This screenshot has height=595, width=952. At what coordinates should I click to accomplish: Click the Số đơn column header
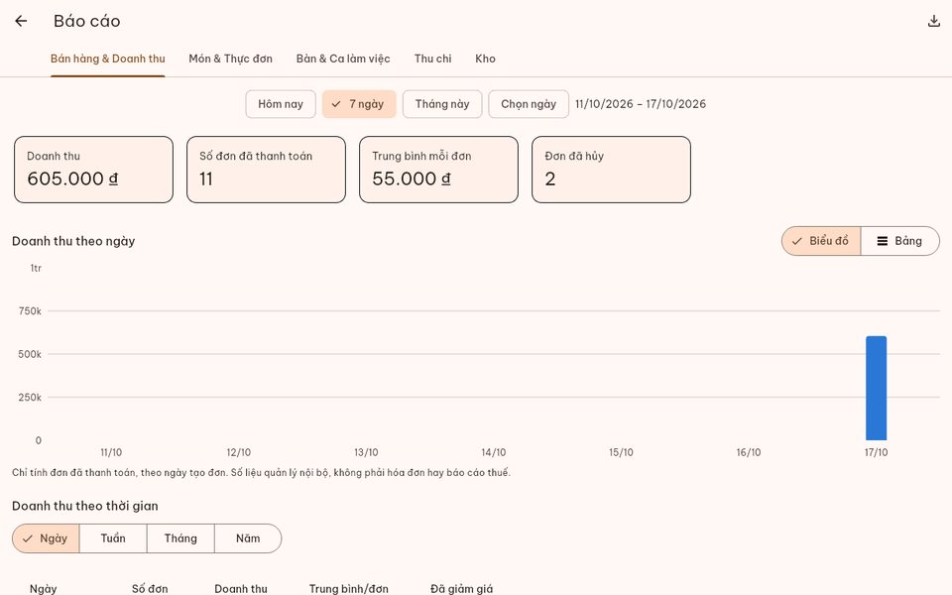[150, 588]
